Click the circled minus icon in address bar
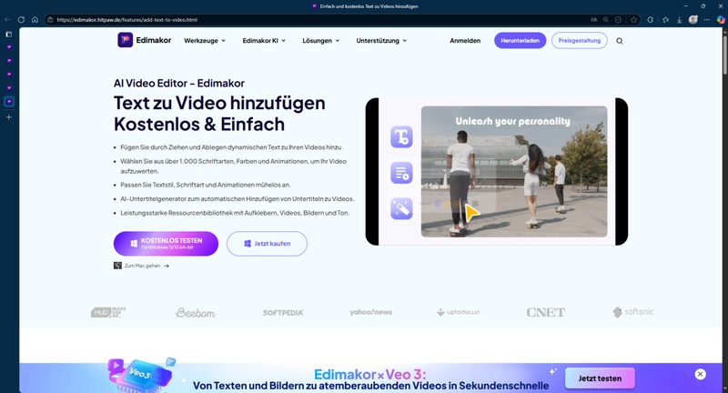 618,19
